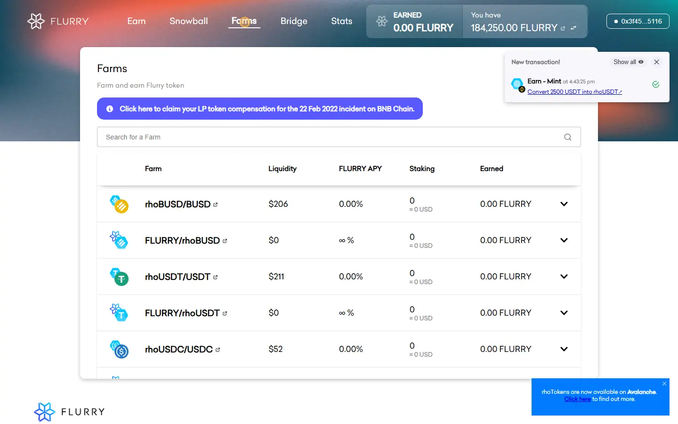The height and width of the screenshot is (424, 678).
Task: Open Convert 2500 USDT into rhoUSDT link
Action: point(574,92)
